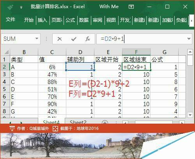Open the 公式 ribbon tab
195x159 pixels.
point(70,20)
